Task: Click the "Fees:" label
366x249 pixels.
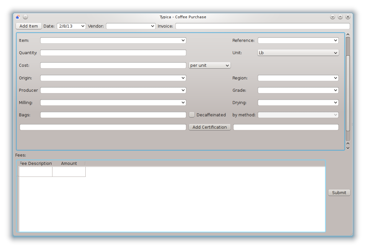Action: point(21,155)
